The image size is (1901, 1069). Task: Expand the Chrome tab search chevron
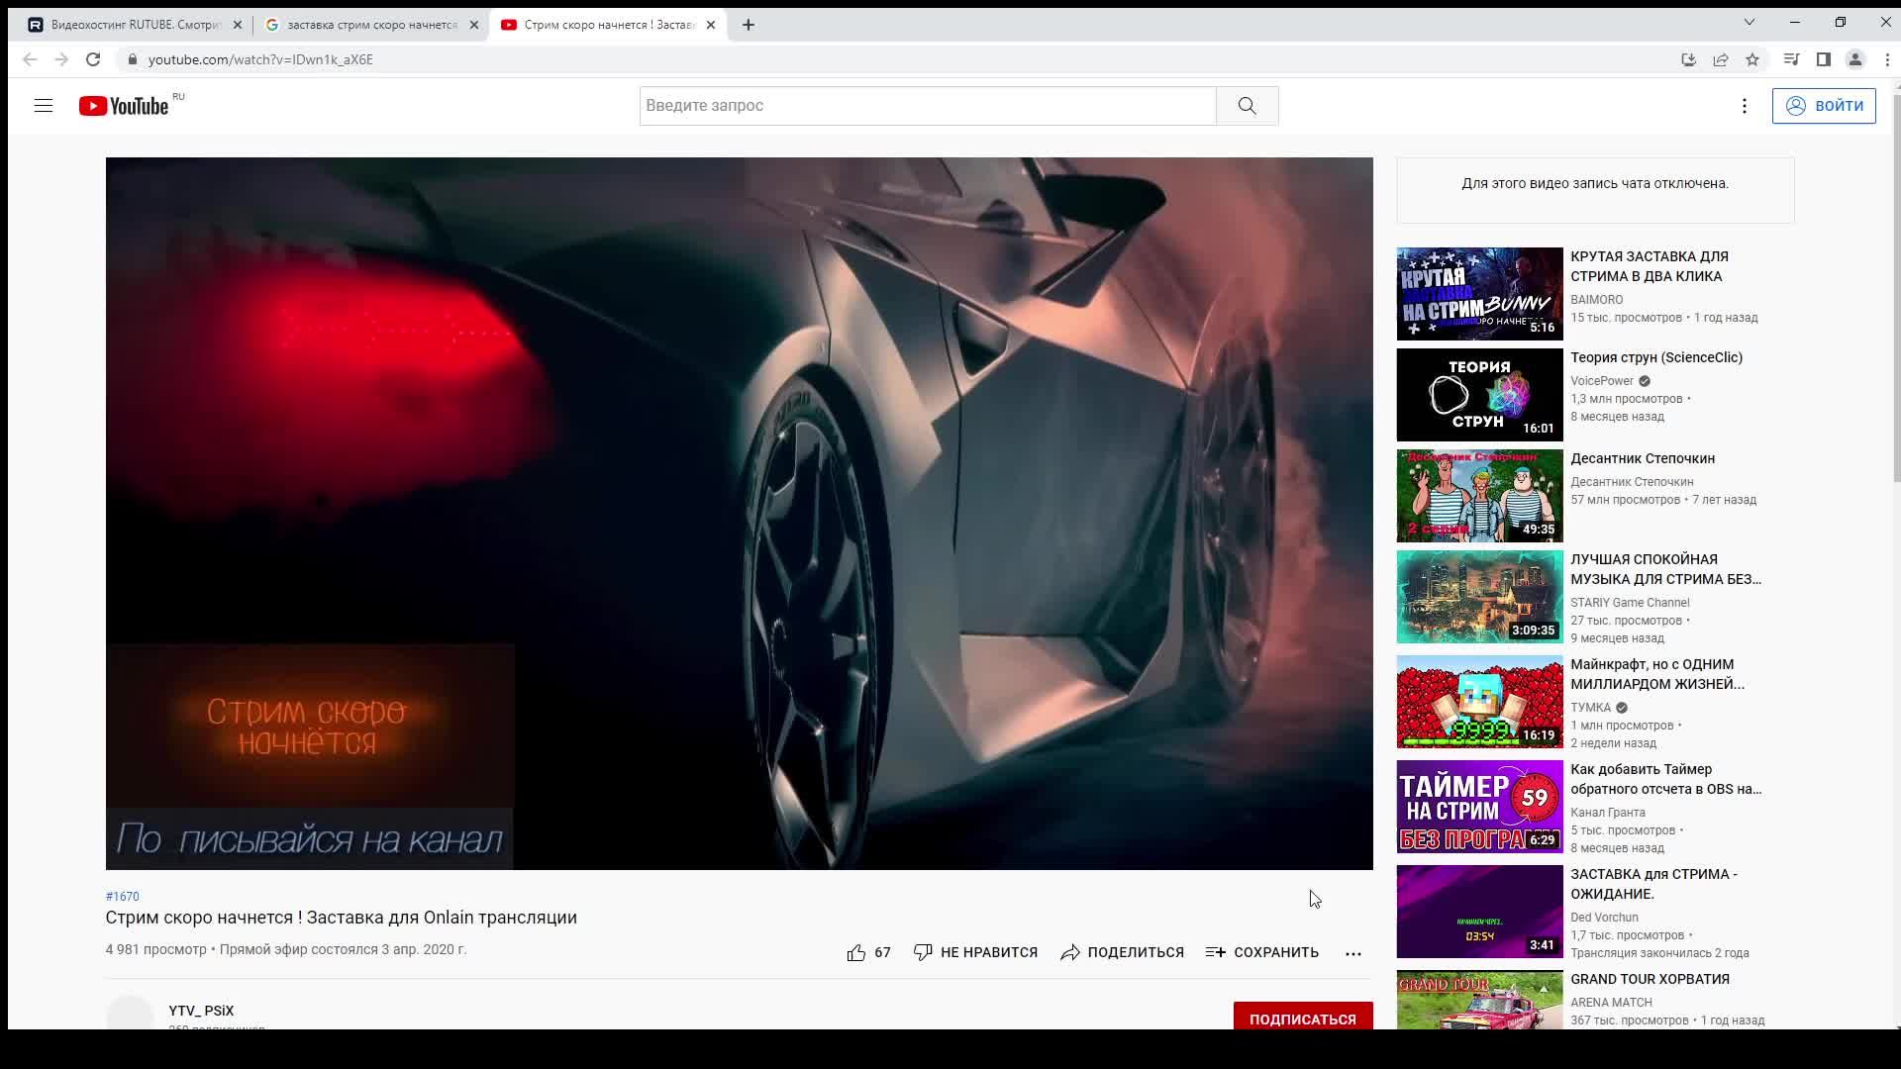tap(1750, 22)
